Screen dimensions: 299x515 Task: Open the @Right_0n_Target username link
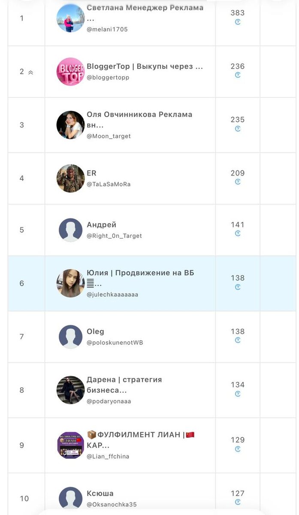point(114,236)
